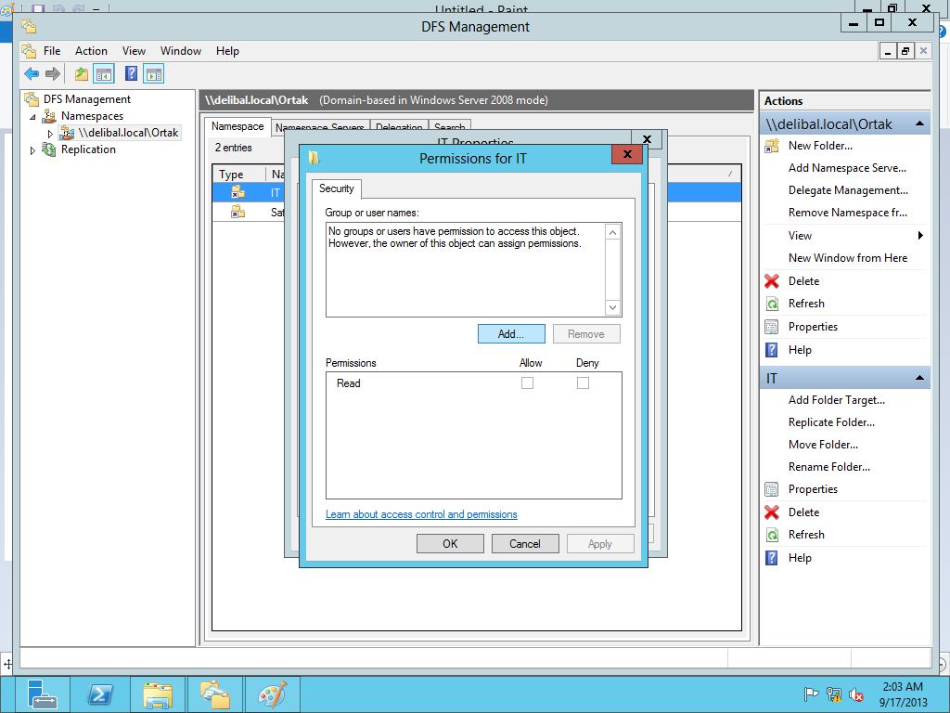Click the Back arrow in the toolbar
The height and width of the screenshot is (713, 950).
click(32, 74)
